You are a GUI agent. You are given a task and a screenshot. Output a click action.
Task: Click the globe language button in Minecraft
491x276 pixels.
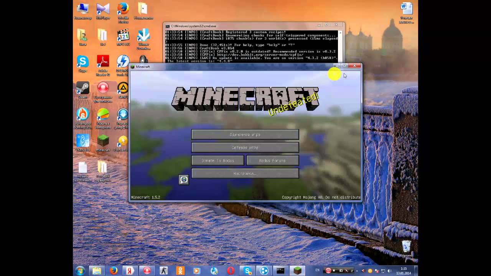[184, 179]
